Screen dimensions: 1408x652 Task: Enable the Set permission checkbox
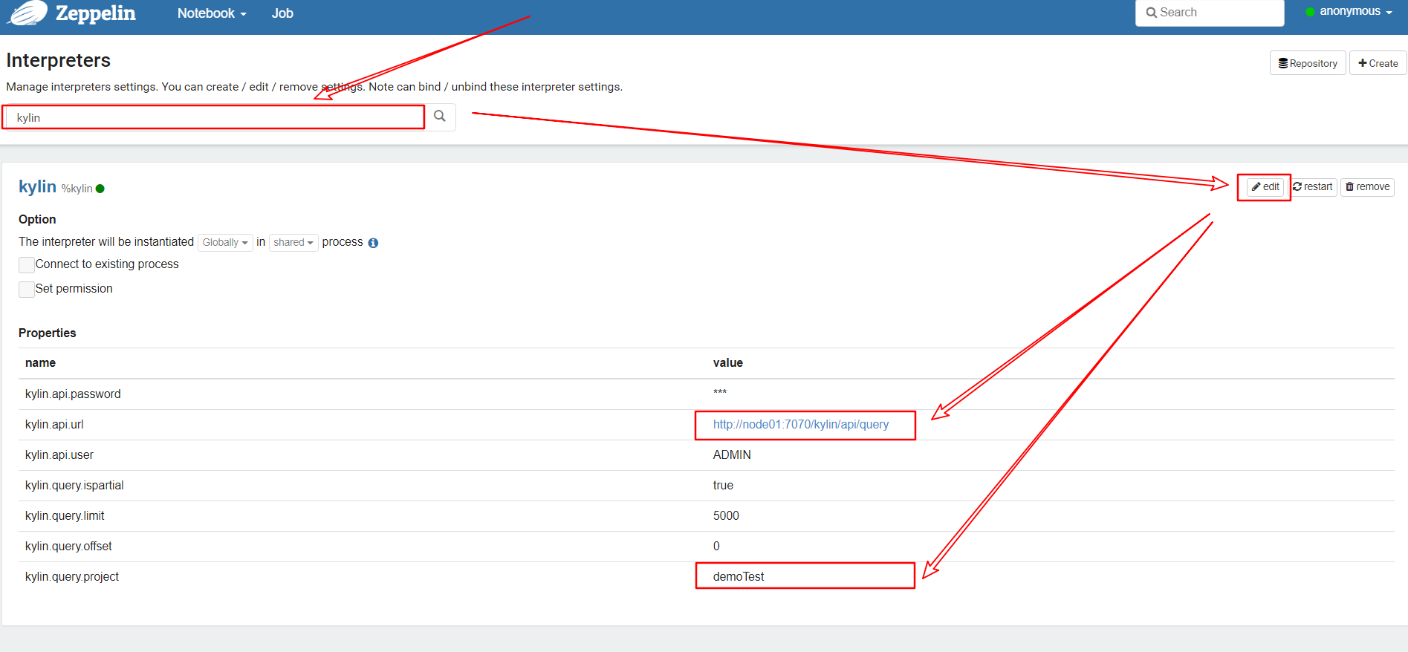click(x=27, y=290)
